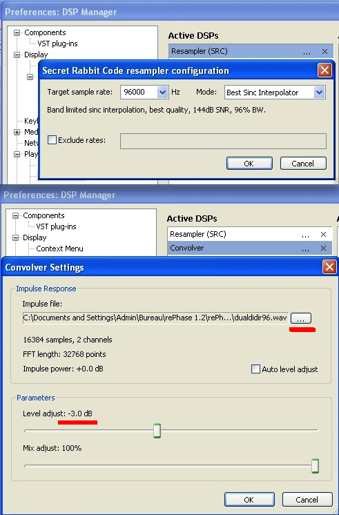Click Cancel in Convolver Settings dialog
The height and width of the screenshot is (515, 339).
(x=307, y=500)
